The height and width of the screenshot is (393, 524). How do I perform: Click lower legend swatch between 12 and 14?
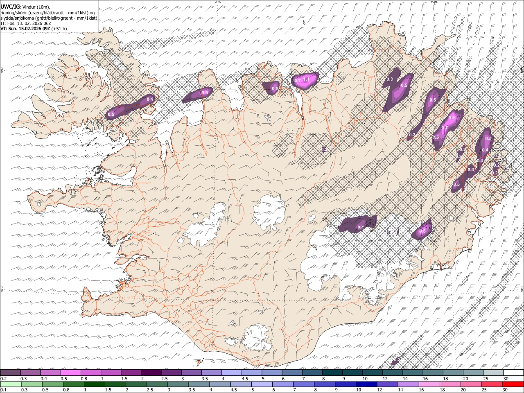point(387,384)
